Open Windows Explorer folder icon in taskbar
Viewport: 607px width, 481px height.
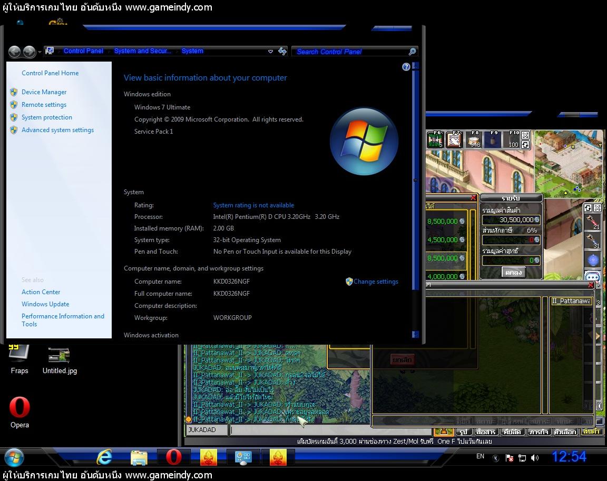(139, 457)
